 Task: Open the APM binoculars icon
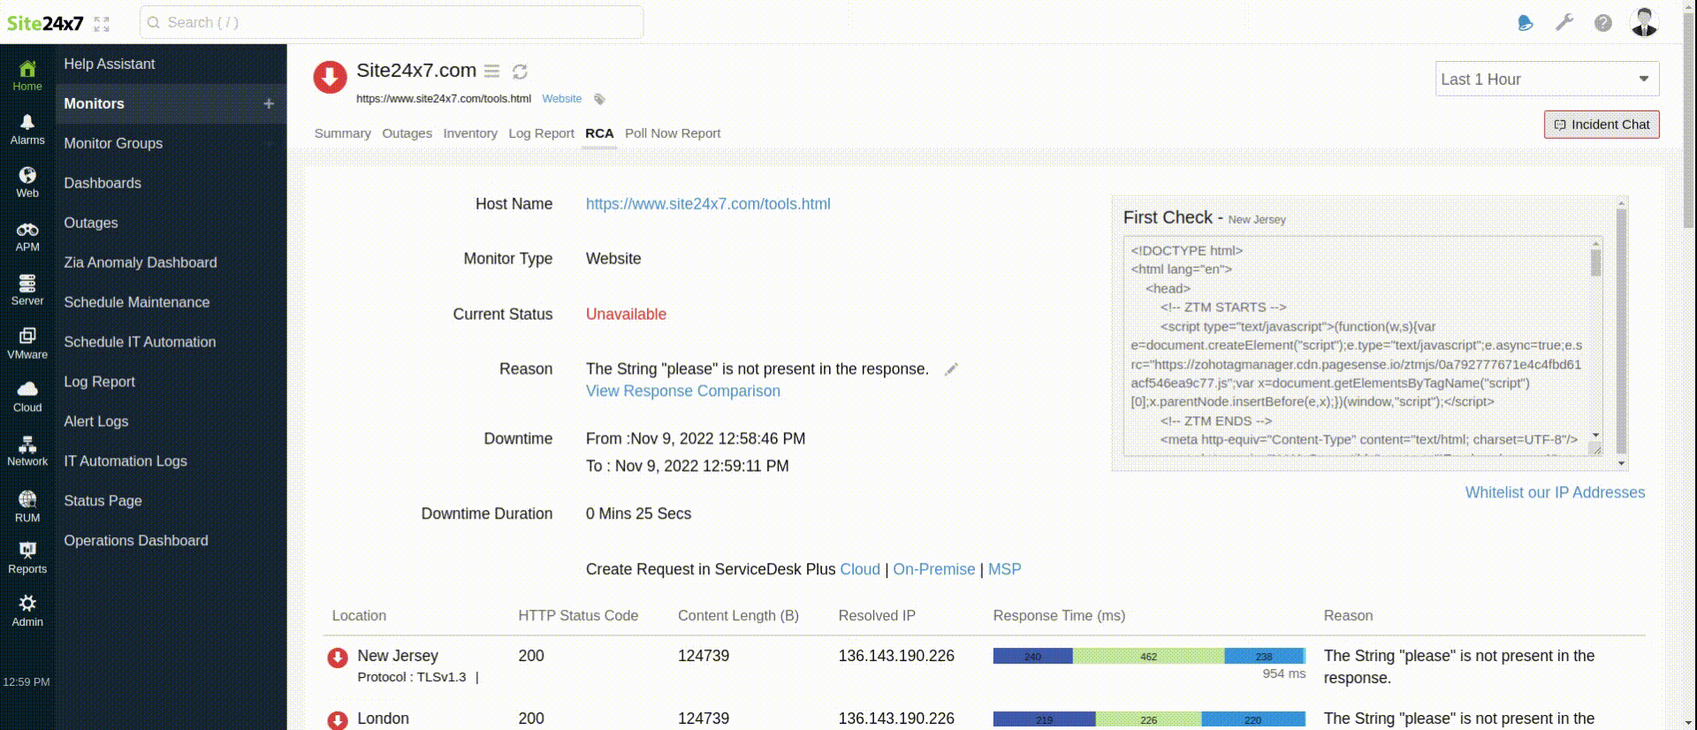[27, 230]
